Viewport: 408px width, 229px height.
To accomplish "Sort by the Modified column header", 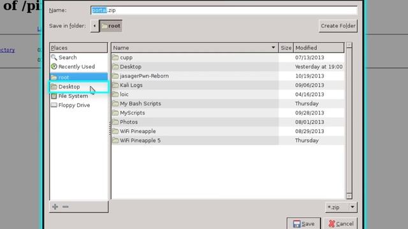I will coord(319,48).
